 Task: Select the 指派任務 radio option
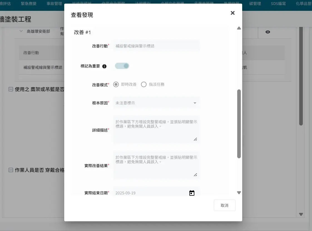coord(144,84)
